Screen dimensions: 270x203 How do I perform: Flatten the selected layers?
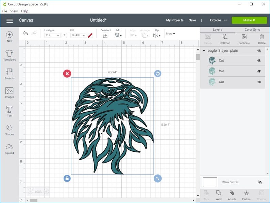coord(246,195)
